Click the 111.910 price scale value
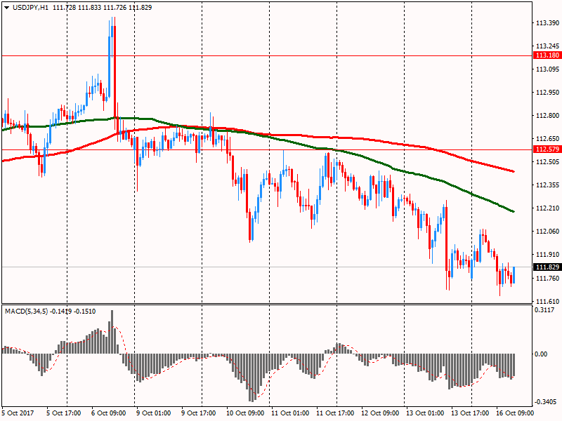This screenshot has height=421, width=562. pyautogui.click(x=547, y=255)
